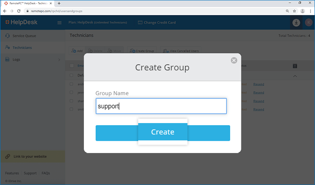315x185 pixels.
Task: Open the hamburger menu next to HelpDesk
Action: [59, 23]
